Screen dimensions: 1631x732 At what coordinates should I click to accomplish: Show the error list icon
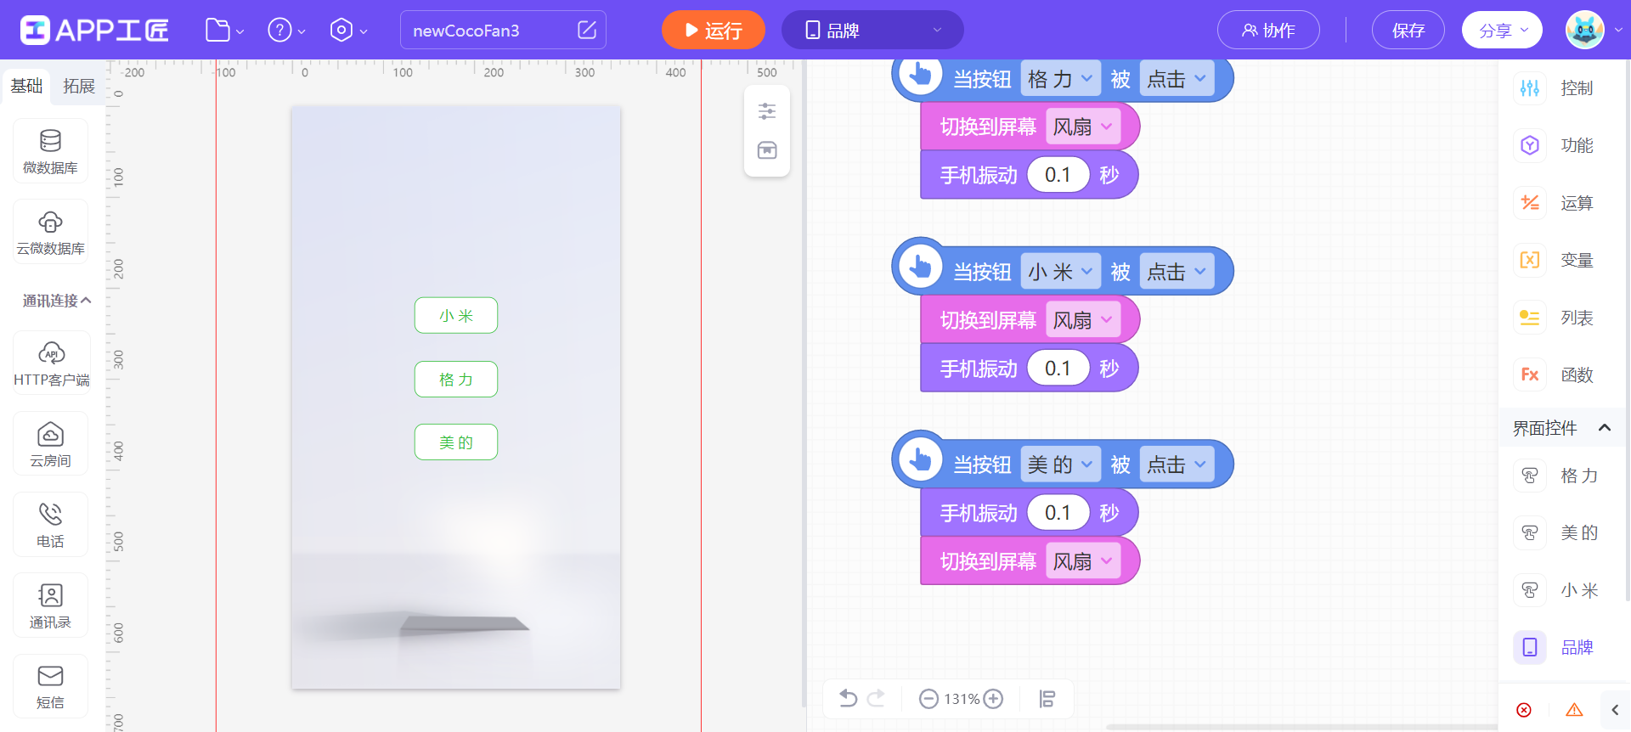coord(1524,710)
